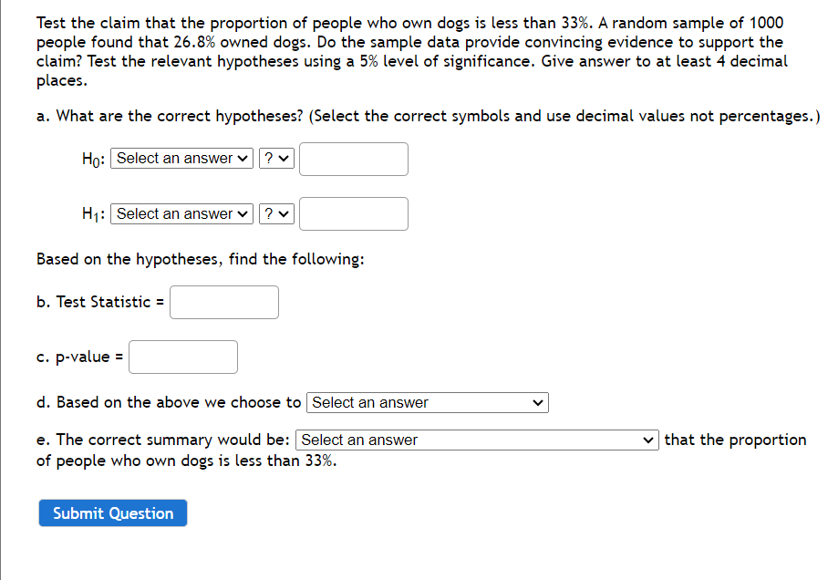
Task: Choose an answer from the H1 symbol dropdown
Action: [x=276, y=213]
